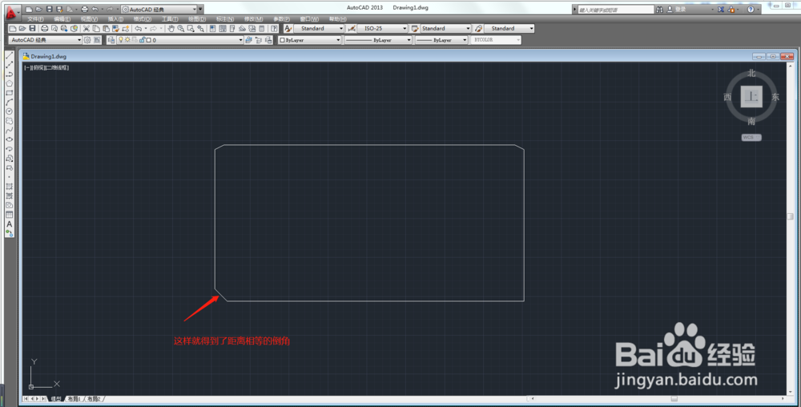The width and height of the screenshot is (801, 407).
Task: Open the 帮助(H) menu
Action: pyautogui.click(x=337, y=19)
